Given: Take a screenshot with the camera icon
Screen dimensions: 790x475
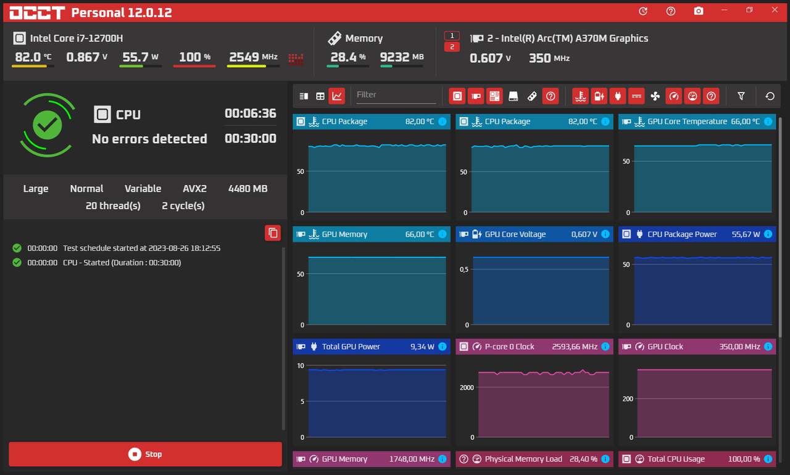Looking at the screenshot, I should 699,11.
